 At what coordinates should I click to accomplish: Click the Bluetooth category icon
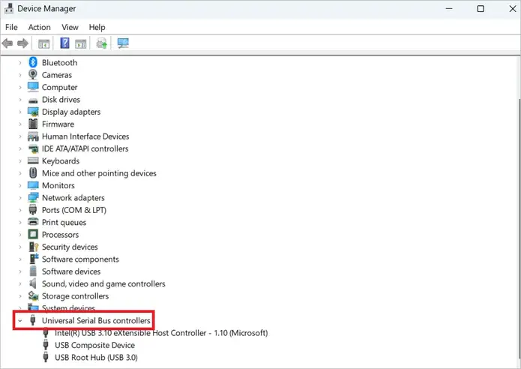(x=33, y=62)
